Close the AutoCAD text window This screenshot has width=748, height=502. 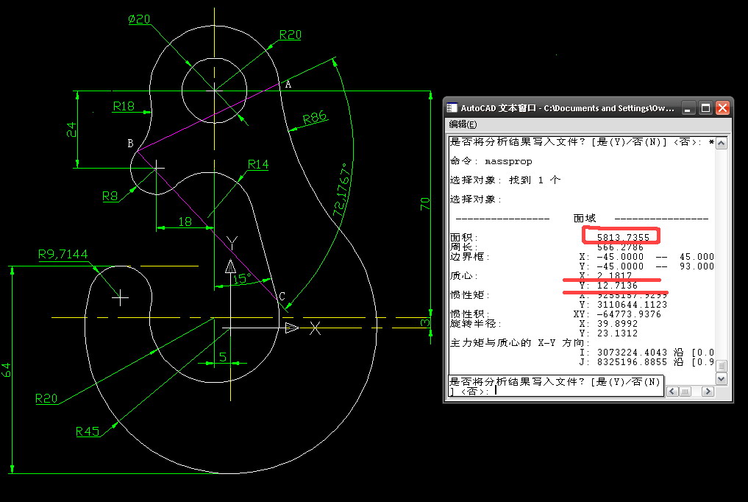722,108
